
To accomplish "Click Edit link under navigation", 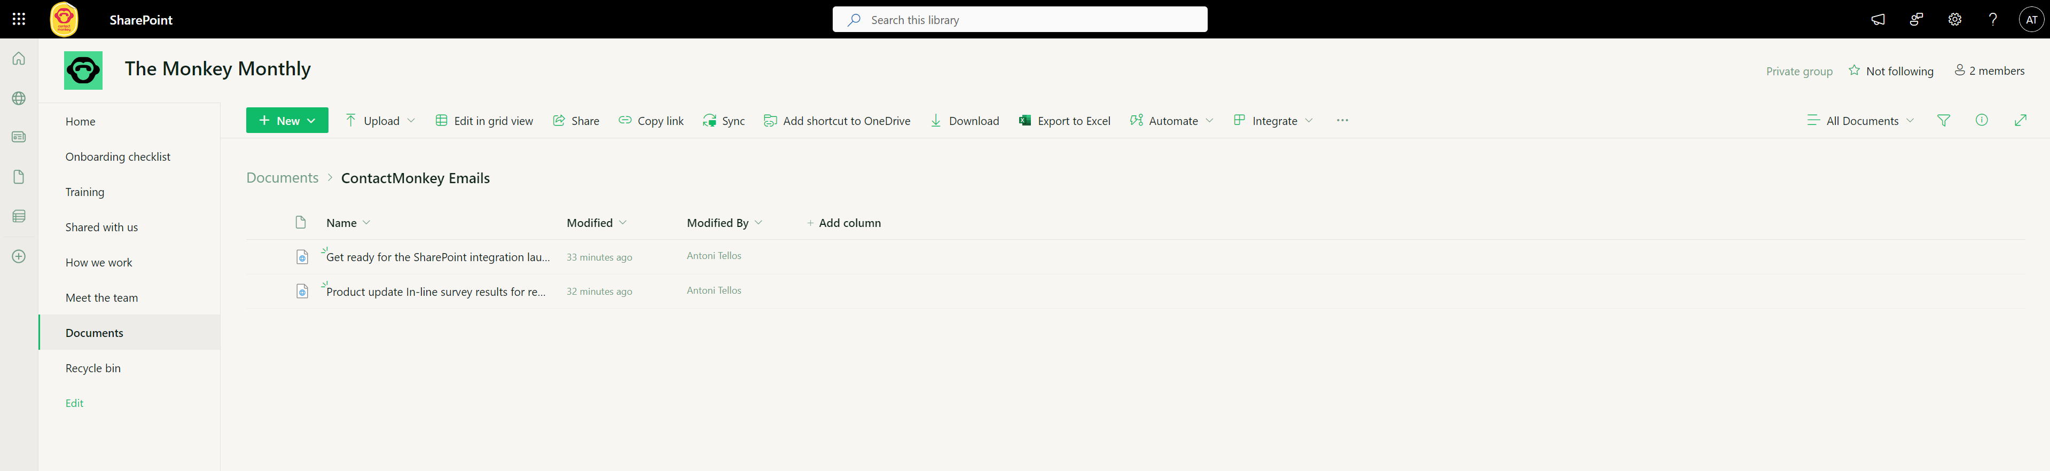I will (x=74, y=403).
